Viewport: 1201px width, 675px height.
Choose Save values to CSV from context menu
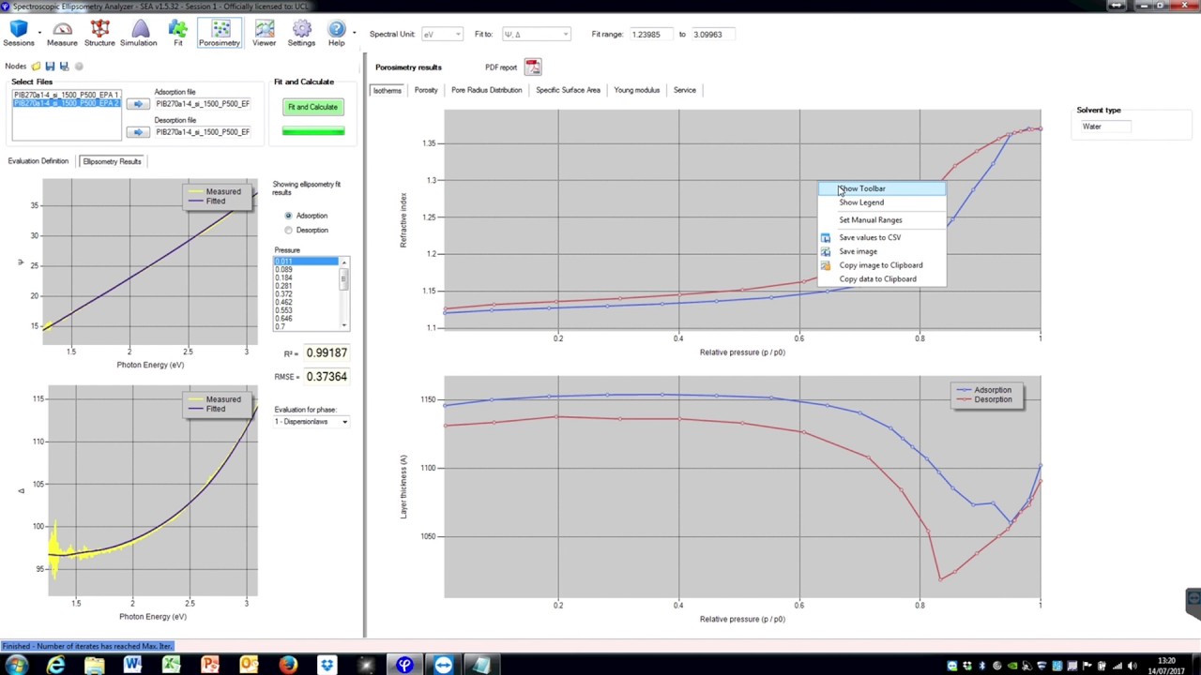tap(869, 237)
